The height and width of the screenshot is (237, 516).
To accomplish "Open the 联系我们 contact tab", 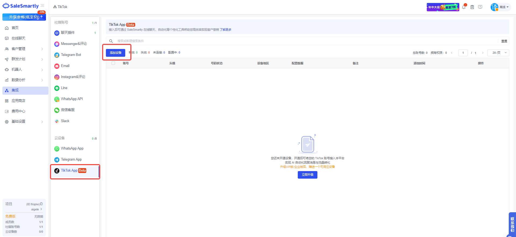I will pyautogui.click(x=512, y=225).
